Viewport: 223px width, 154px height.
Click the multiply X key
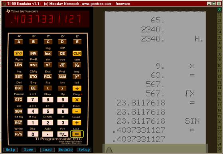[x=77, y=100]
